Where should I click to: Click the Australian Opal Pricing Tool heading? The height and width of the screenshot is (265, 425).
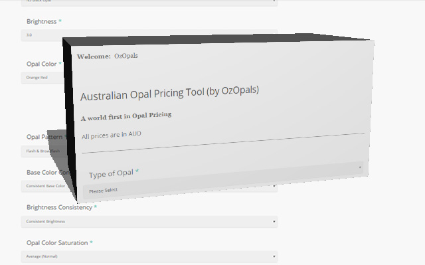click(x=170, y=93)
